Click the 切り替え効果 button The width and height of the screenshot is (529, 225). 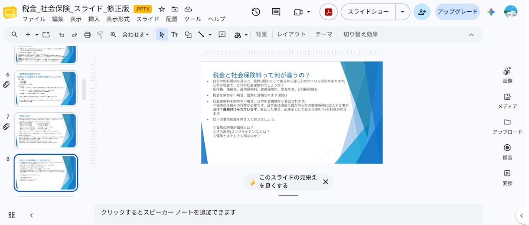tap(361, 35)
